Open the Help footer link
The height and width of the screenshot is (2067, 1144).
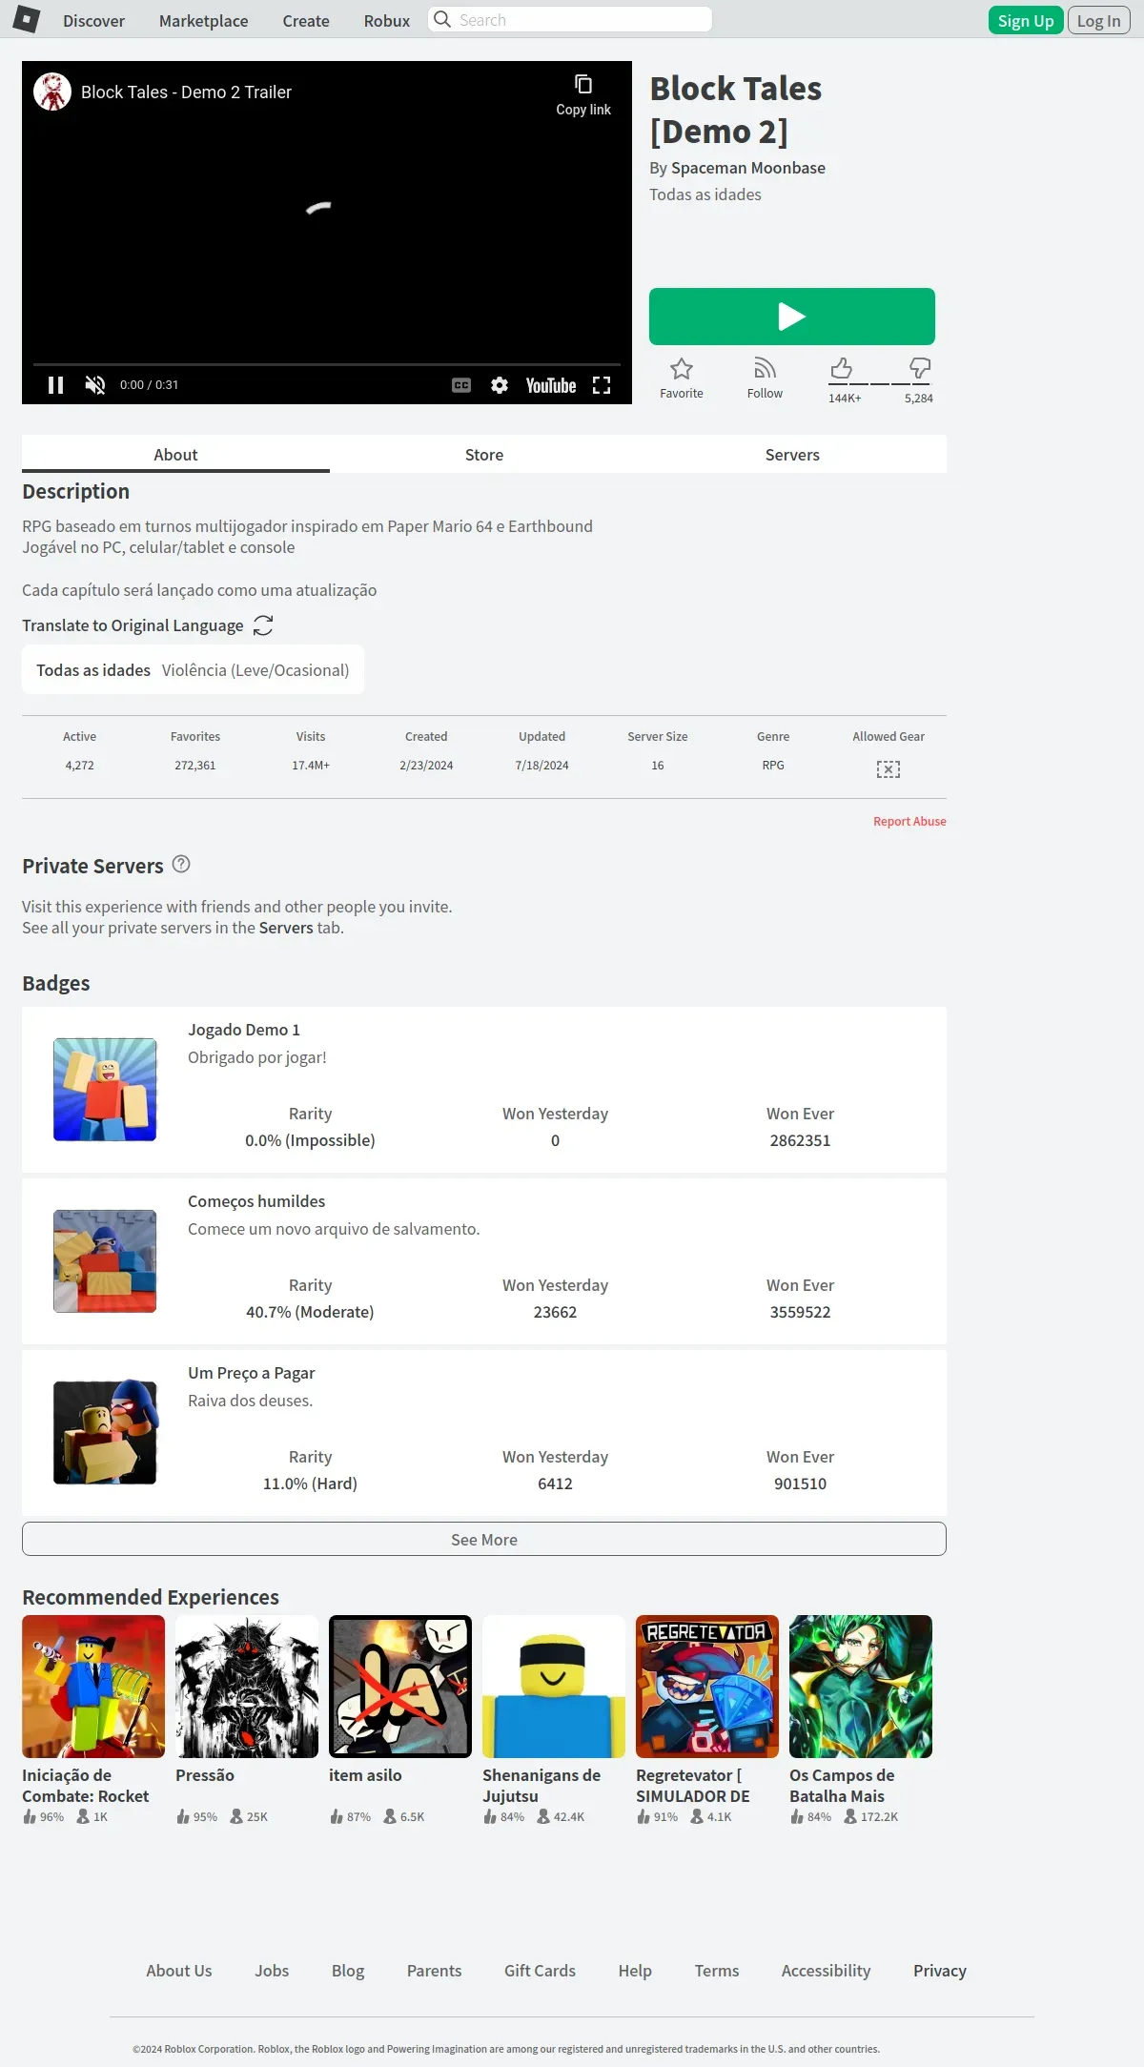coord(635,1971)
